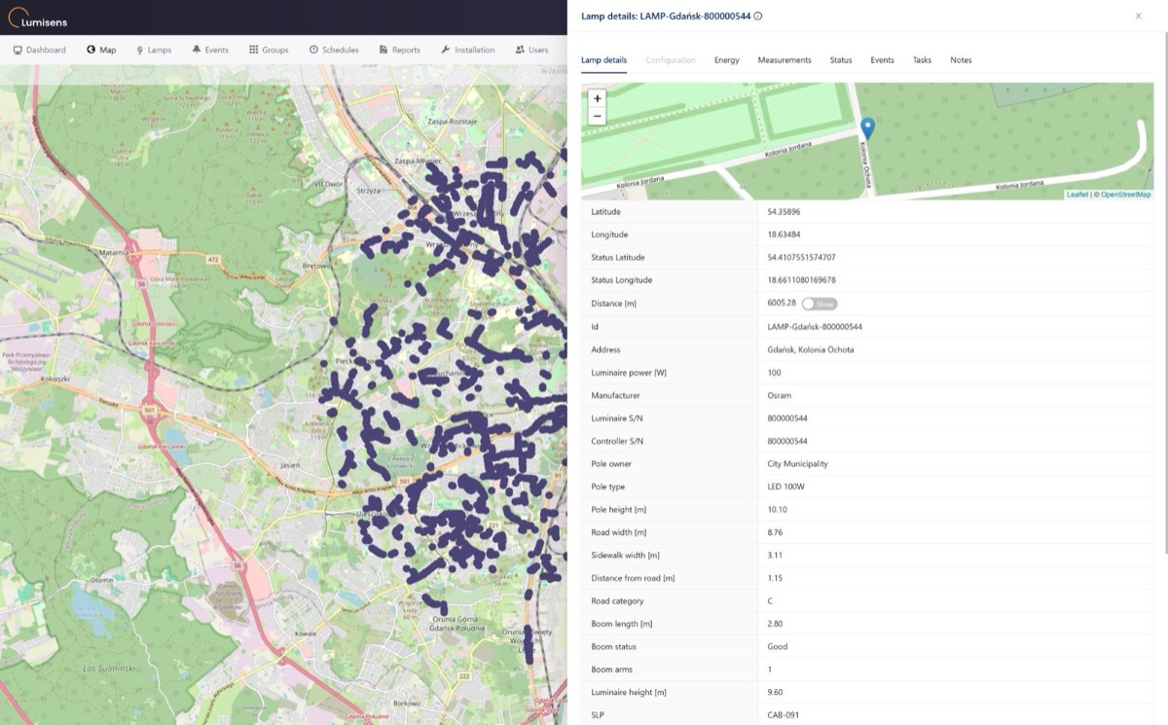This screenshot has width=1168, height=725.
Task: Open the OpenStreetMap attribution link
Action: click(1126, 195)
